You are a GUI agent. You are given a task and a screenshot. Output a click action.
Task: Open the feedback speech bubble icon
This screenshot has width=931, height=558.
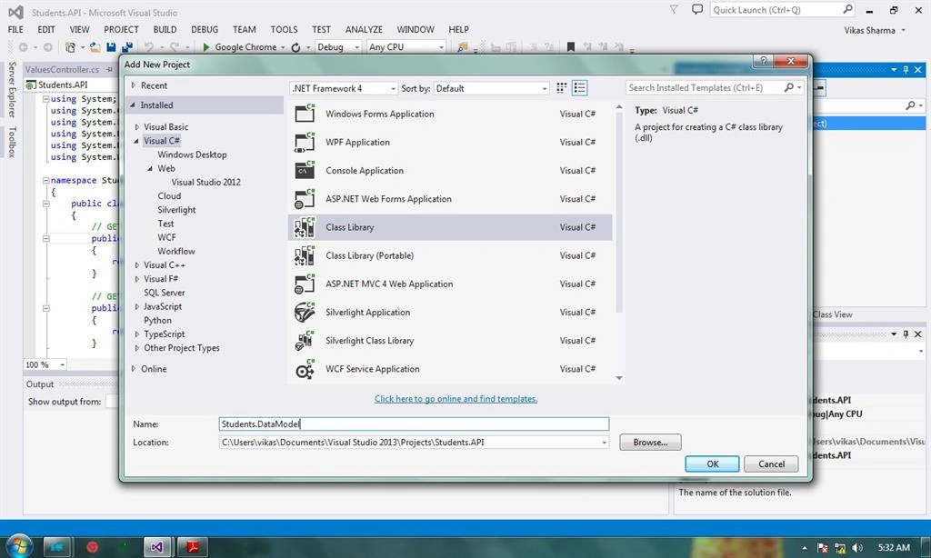pos(697,9)
